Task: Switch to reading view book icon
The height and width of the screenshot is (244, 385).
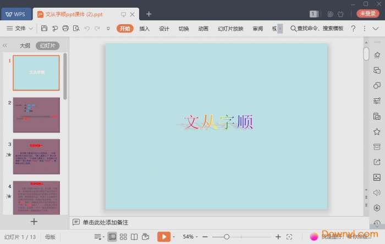Action: point(134,236)
